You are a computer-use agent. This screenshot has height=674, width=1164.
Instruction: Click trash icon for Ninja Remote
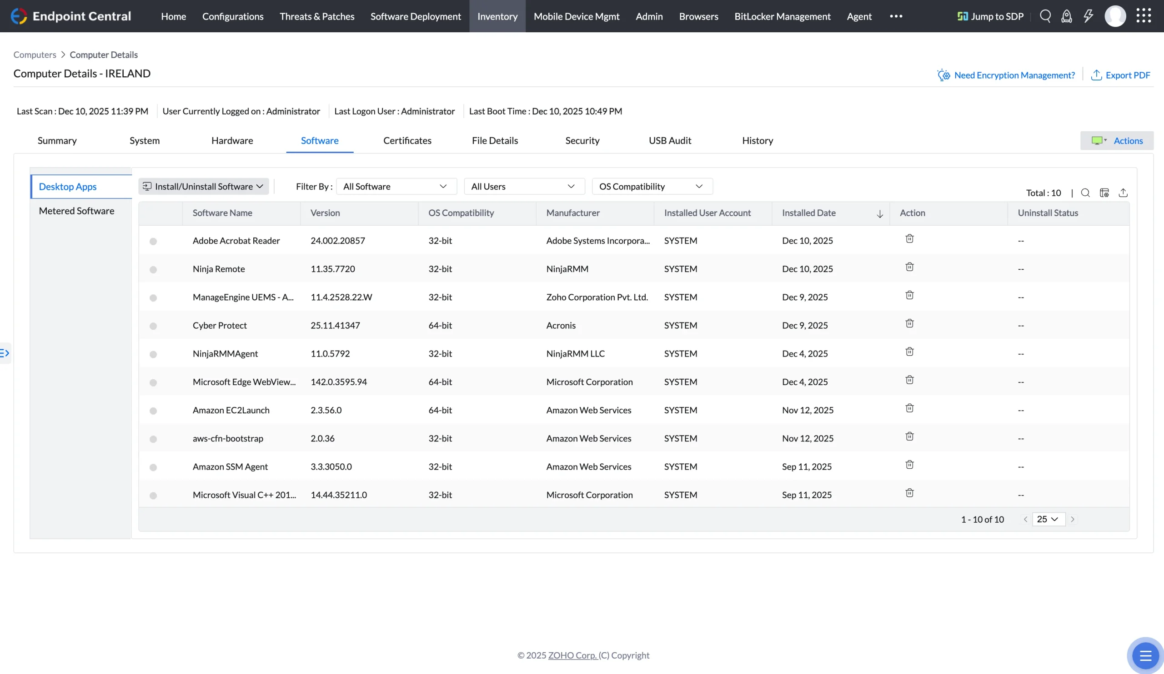coord(909,267)
